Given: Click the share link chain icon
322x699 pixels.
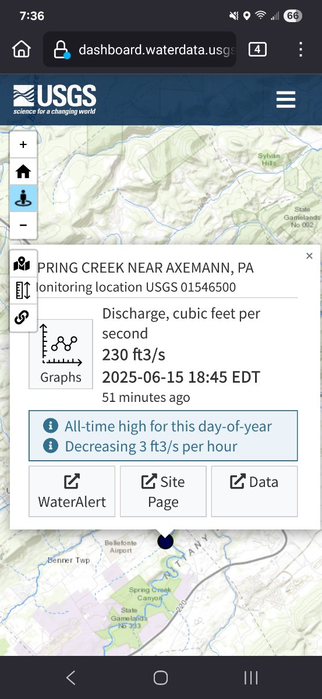Looking at the screenshot, I should pos(22,317).
